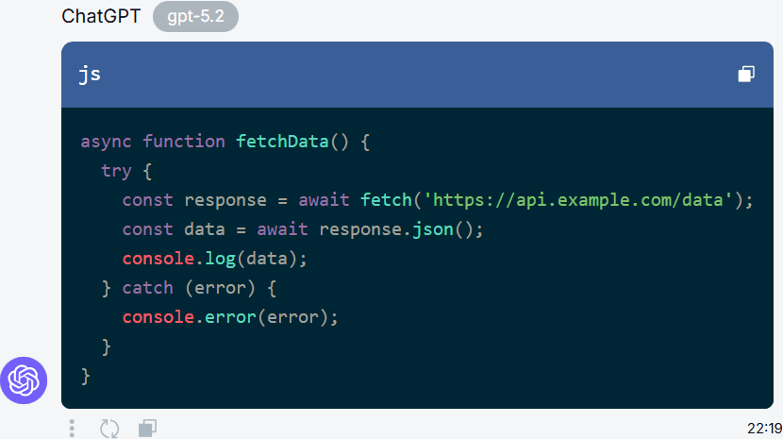The height and width of the screenshot is (439, 783).
Task: Open the three-dot message options menu
Action: (73, 428)
